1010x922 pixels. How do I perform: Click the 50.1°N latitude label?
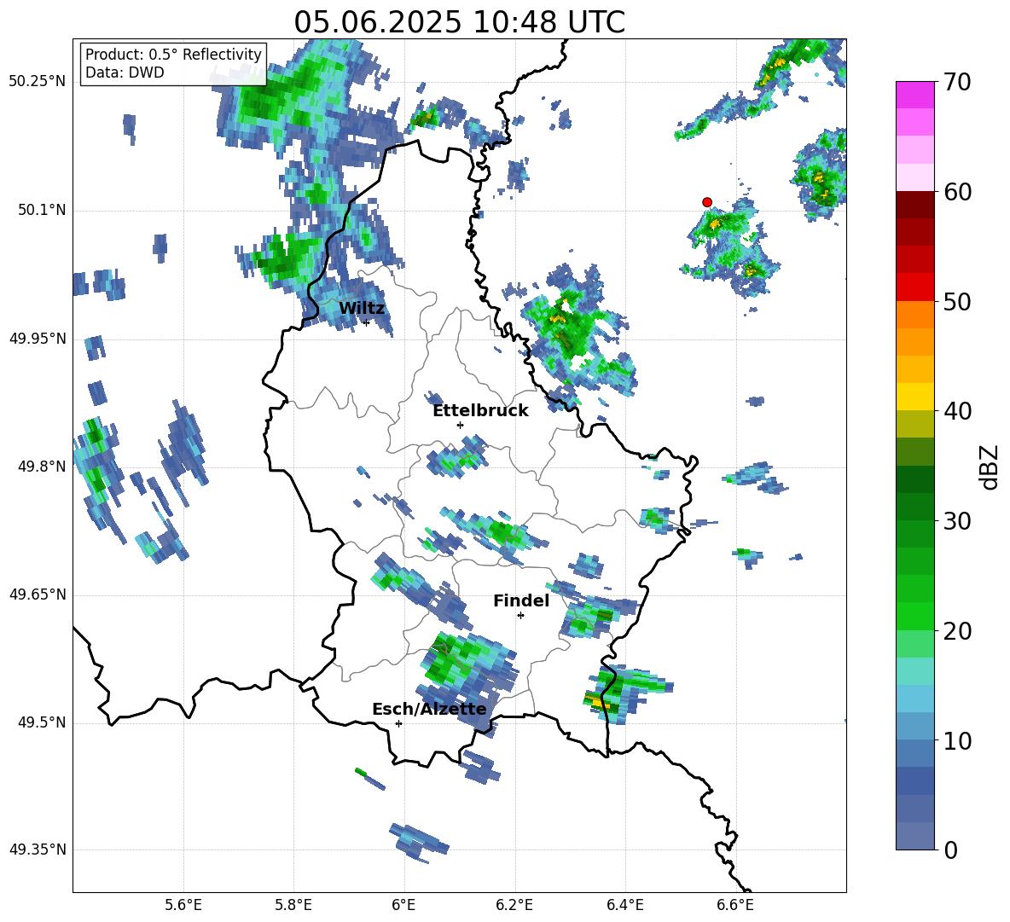click(x=42, y=210)
